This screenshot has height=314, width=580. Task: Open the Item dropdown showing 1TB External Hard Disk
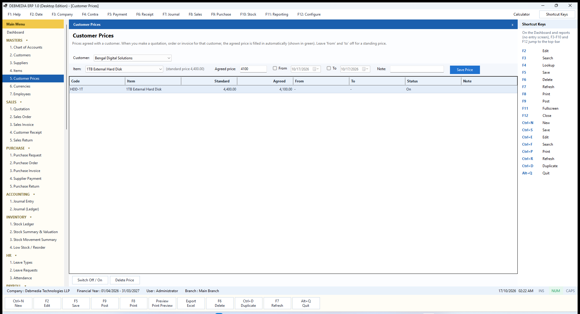124,69
